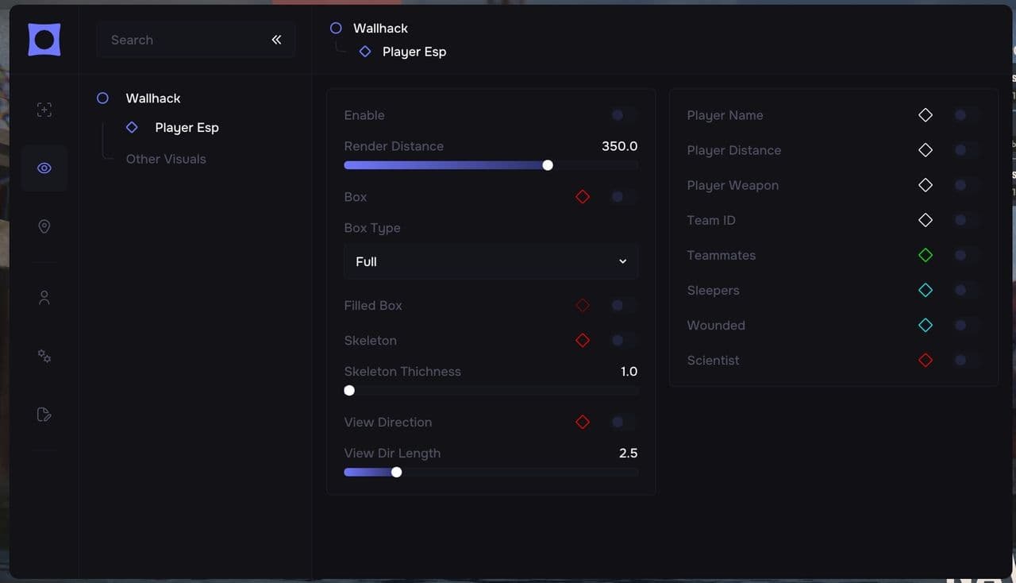Toggle the Enable switch for Player Esp
This screenshot has height=583, width=1016.
(622, 115)
